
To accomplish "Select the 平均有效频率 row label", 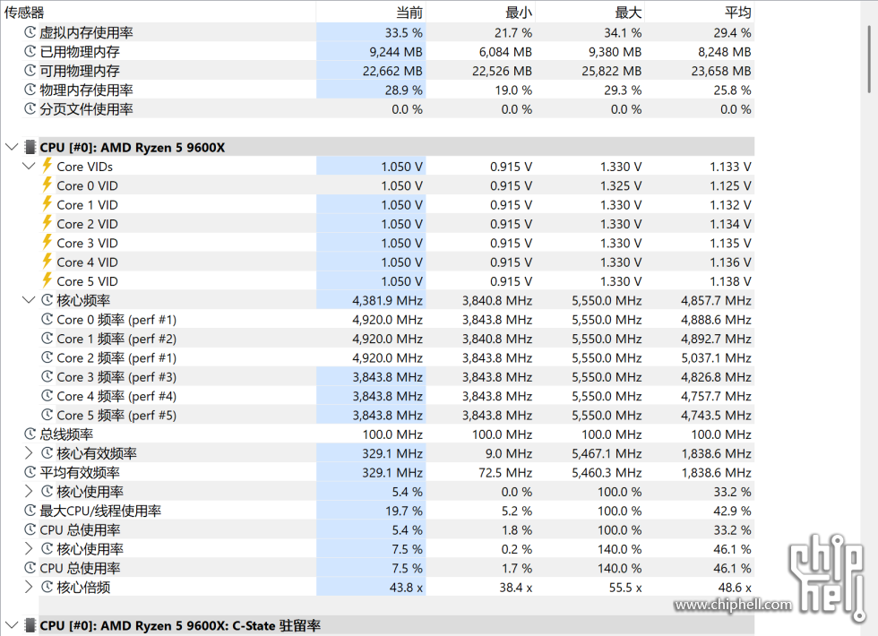I will pos(80,472).
